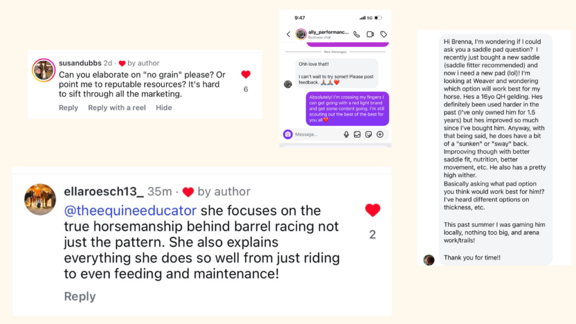Record a voice message with microphone

pyautogui.click(x=346, y=134)
